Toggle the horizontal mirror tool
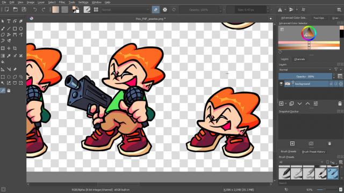The image size is (344, 193). (x=280, y=10)
